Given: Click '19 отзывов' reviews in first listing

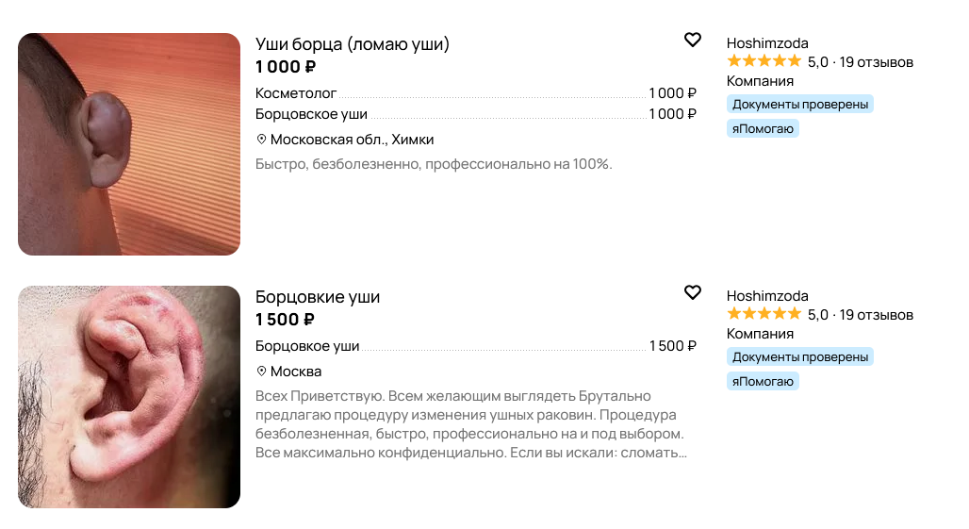Looking at the screenshot, I should point(876,62).
